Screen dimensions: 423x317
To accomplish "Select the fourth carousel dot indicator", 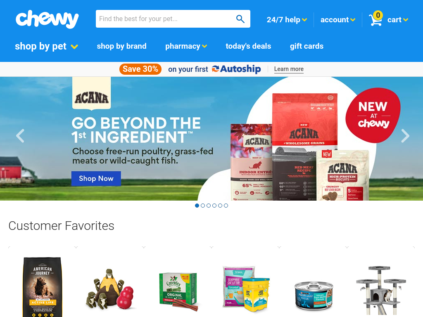I will tap(214, 206).
